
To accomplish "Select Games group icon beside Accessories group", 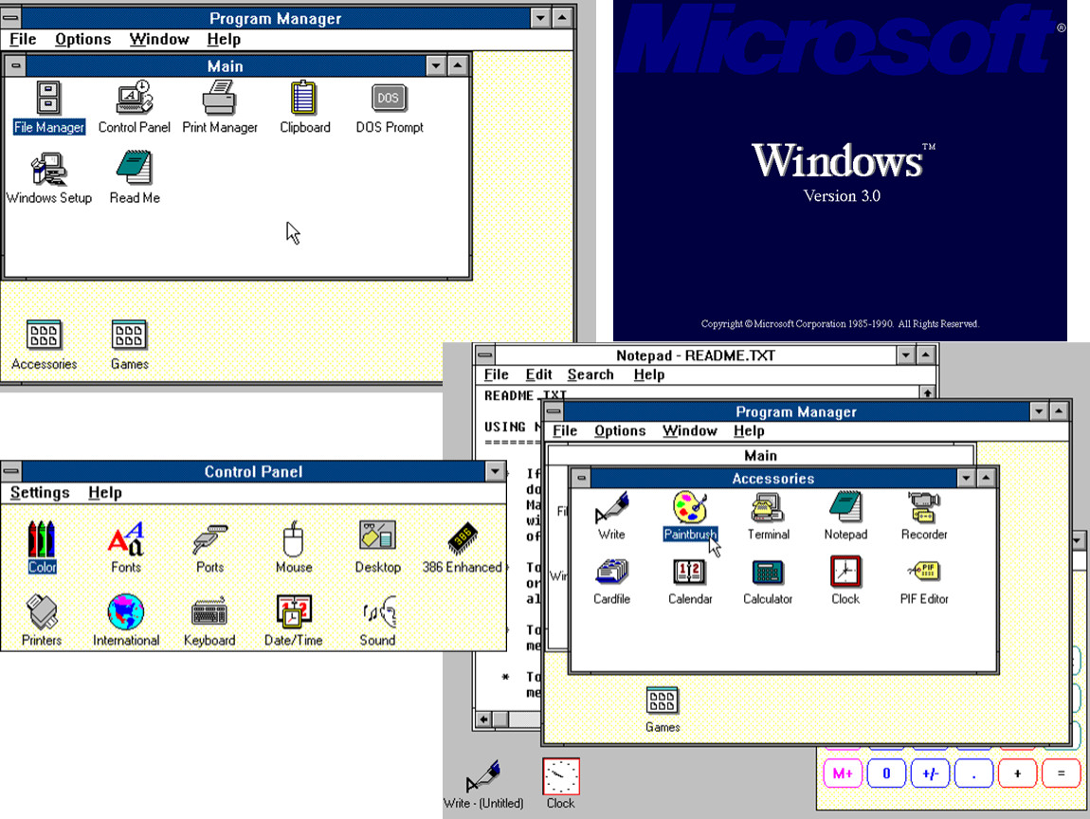I will (x=129, y=345).
